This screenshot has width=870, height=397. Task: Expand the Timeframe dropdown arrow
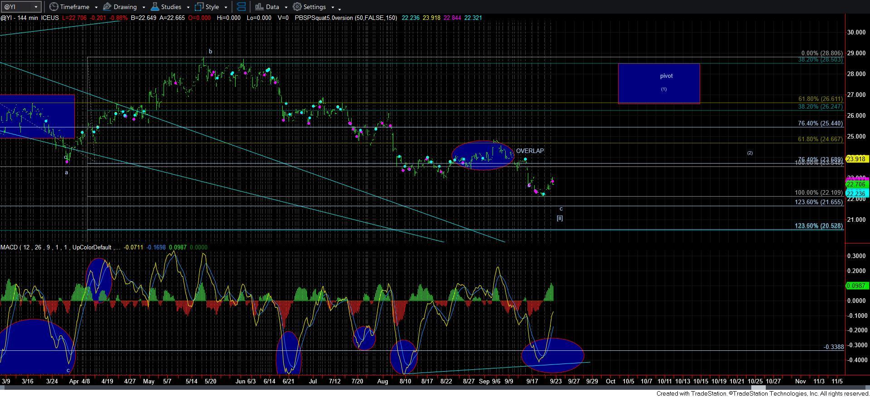coord(96,7)
